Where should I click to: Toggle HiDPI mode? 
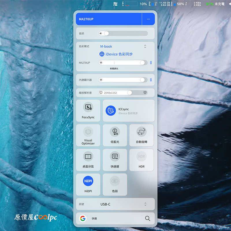click(x=88, y=184)
